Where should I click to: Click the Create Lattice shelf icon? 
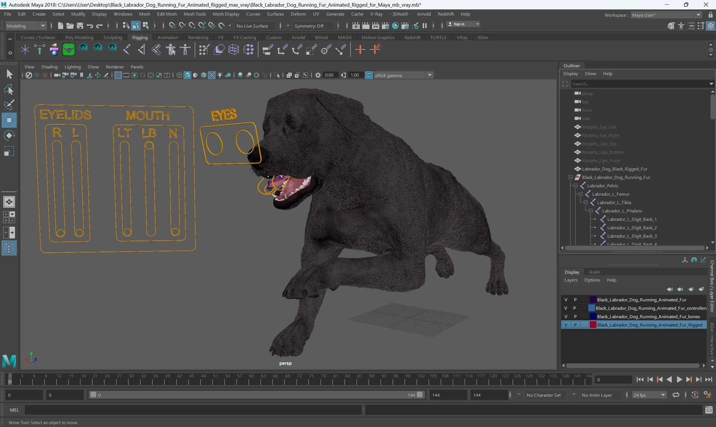point(233,49)
